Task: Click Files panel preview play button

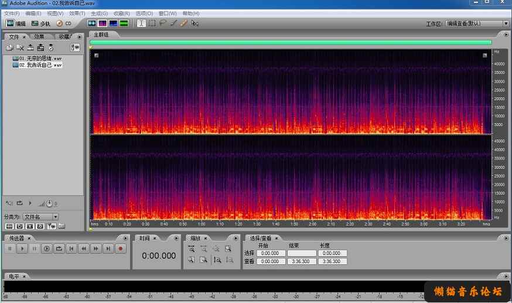Action: click(30, 203)
